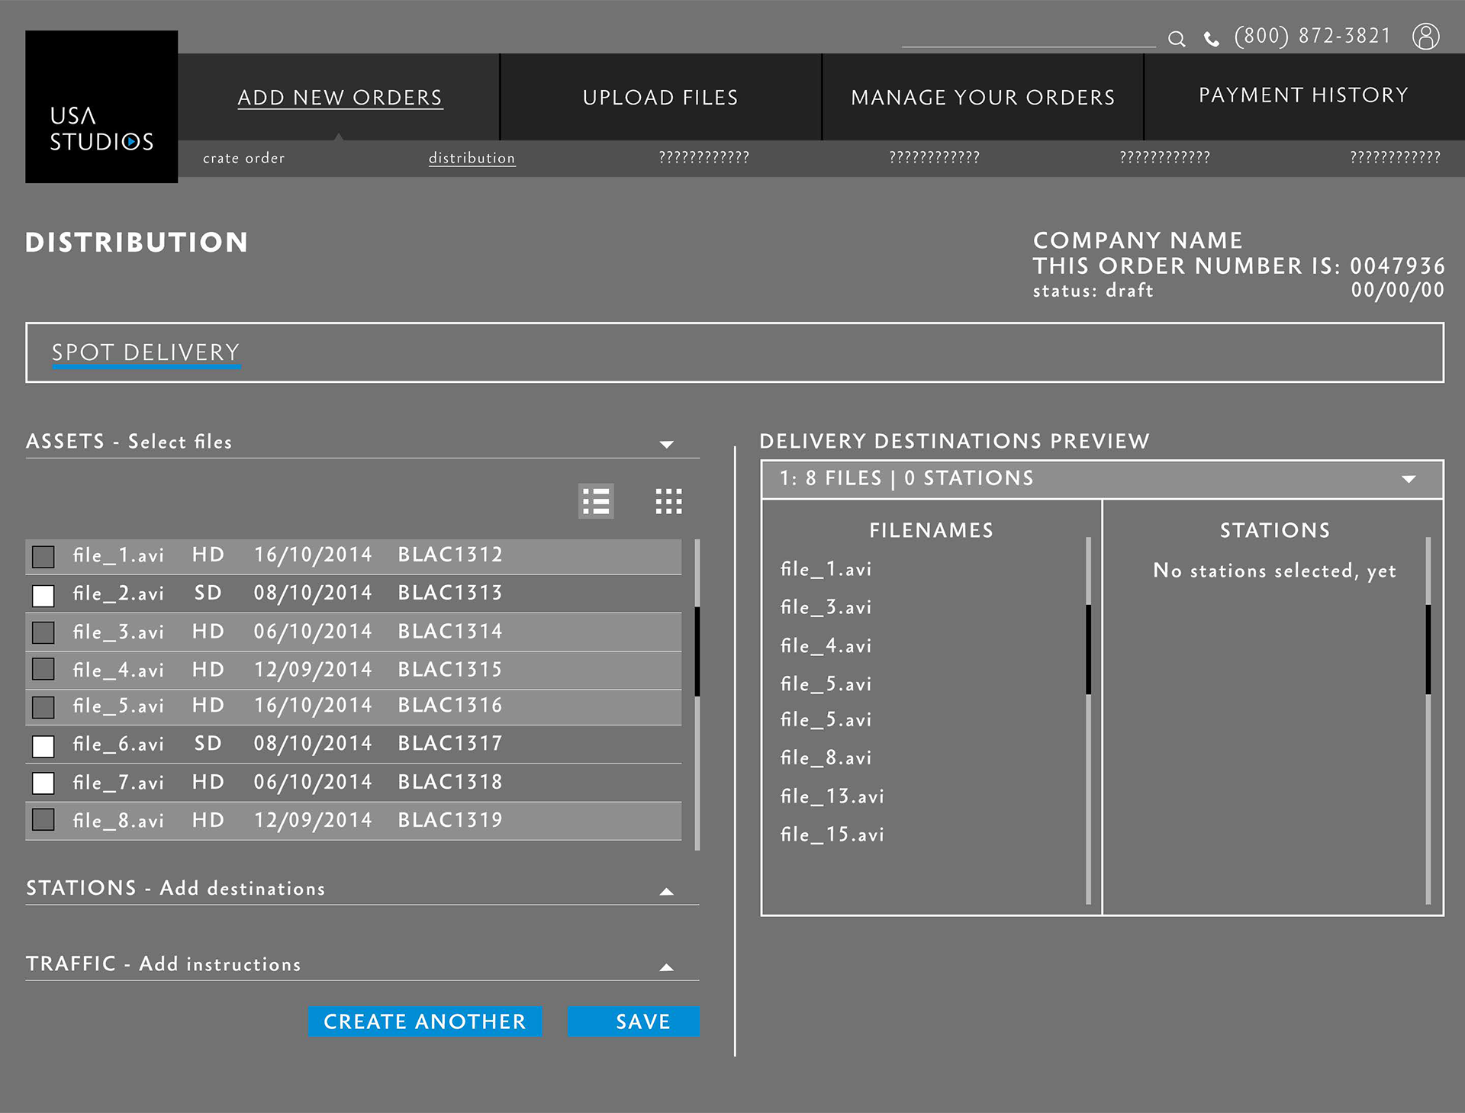Viewport: 1465px width, 1113px height.
Task: Toggle checkbox for file_2.avi
Action: pyautogui.click(x=43, y=595)
